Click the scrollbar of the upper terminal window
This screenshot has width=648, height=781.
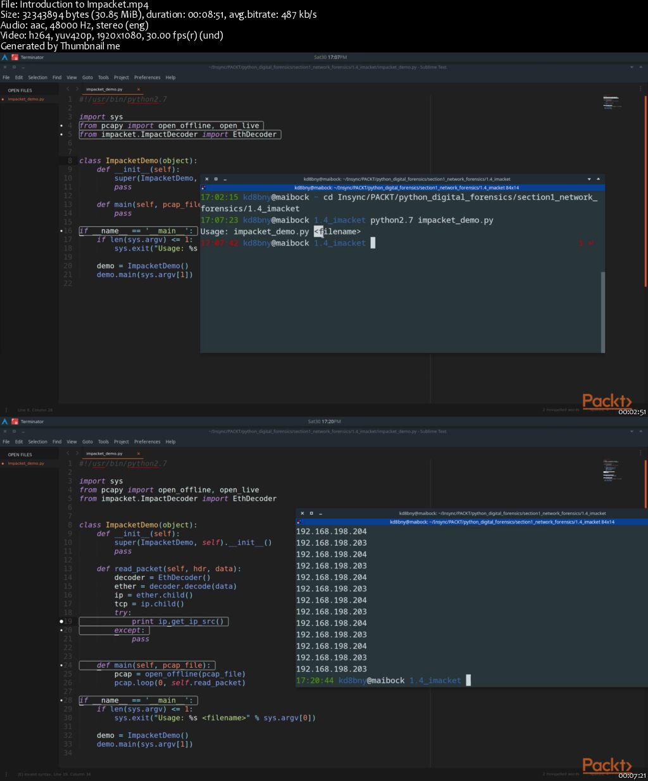(603, 311)
